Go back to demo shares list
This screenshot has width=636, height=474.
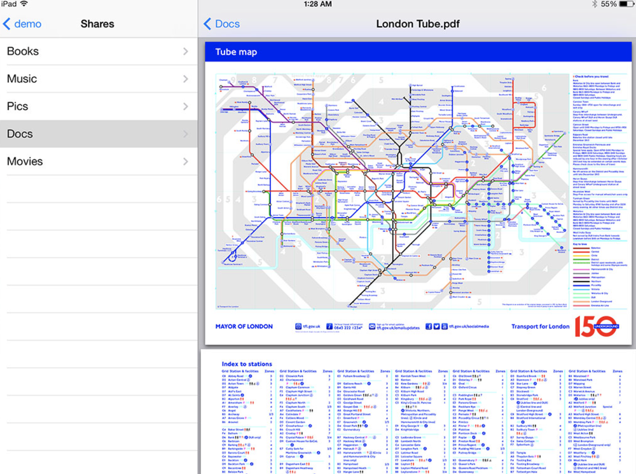click(x=24, y=24)
